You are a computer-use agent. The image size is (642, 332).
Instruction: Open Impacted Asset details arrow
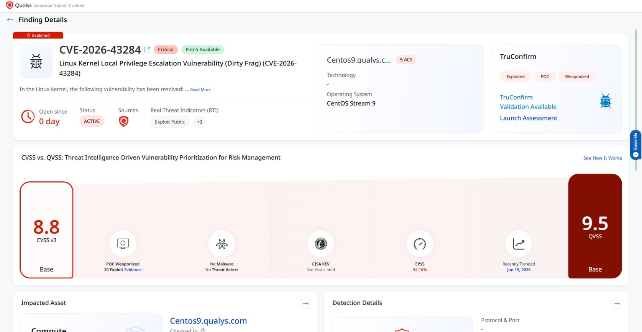pos(305,303)
